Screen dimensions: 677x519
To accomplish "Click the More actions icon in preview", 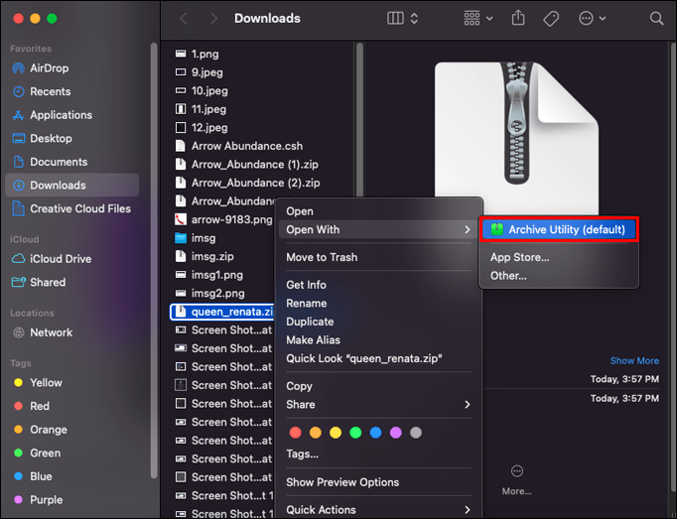I will [x=516, y=471].
